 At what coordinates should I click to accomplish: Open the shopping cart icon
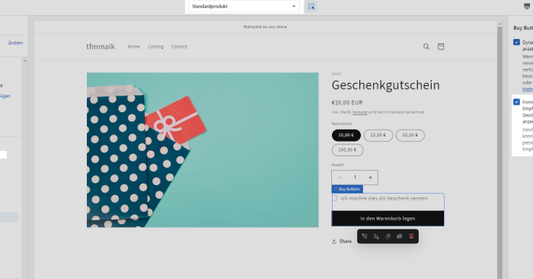pos(441,46)
